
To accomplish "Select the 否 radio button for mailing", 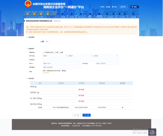I will click(48, 42).
